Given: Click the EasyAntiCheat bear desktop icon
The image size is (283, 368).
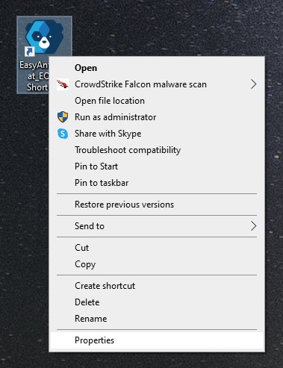Looking at the screenshot, I should [x=44, y=37].
